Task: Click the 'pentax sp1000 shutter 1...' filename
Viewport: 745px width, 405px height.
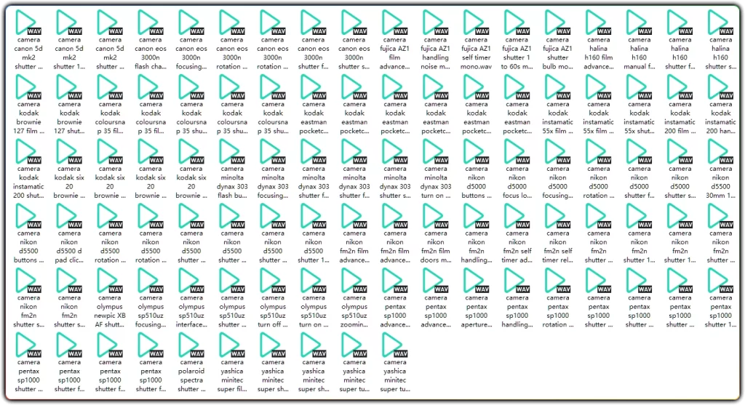Action: [x=720, y=311]
